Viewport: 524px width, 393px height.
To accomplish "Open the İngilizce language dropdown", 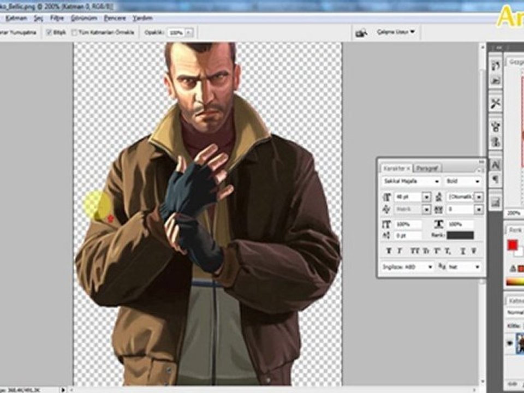I will pyautogui.click(x=407, y=267).
